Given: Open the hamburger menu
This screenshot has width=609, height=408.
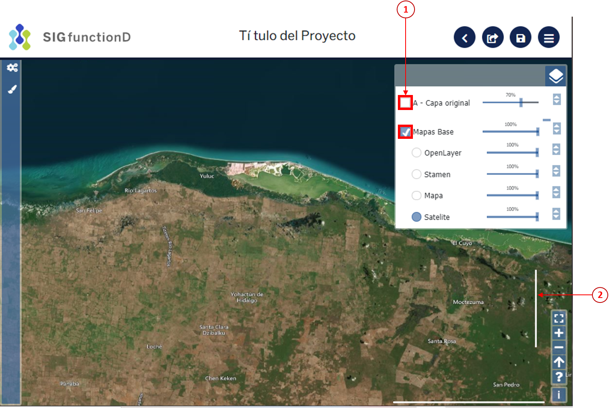Looking at the screenshot, I should [x=549, y=37].
